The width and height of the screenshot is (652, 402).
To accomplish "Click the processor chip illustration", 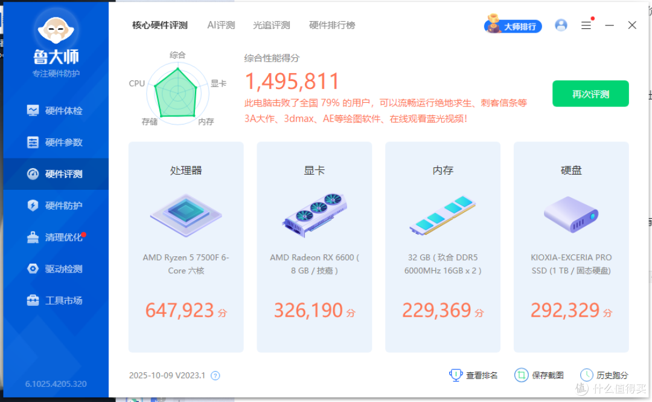I will click(186, 215).
